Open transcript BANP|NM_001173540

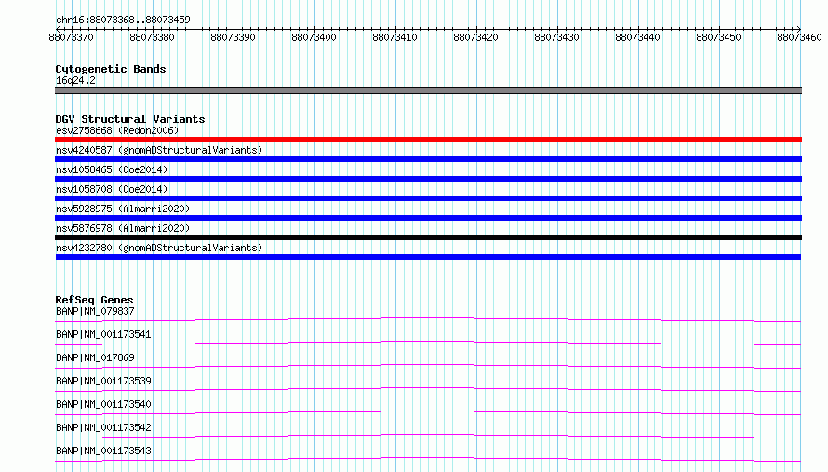103,404
